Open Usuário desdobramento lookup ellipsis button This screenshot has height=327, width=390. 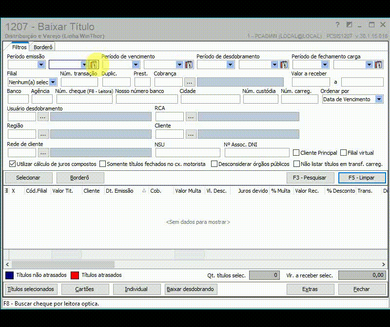point(43,117)
